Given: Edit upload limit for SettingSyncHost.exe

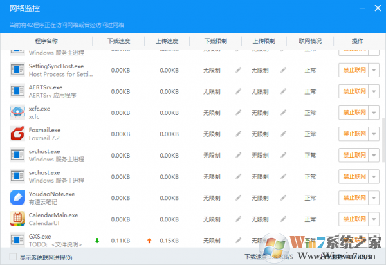Looking at the screenshot, I should pos(283,70).
